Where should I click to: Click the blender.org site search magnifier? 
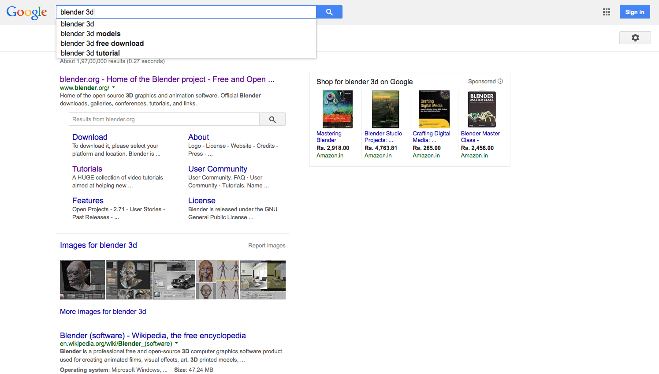272,120
